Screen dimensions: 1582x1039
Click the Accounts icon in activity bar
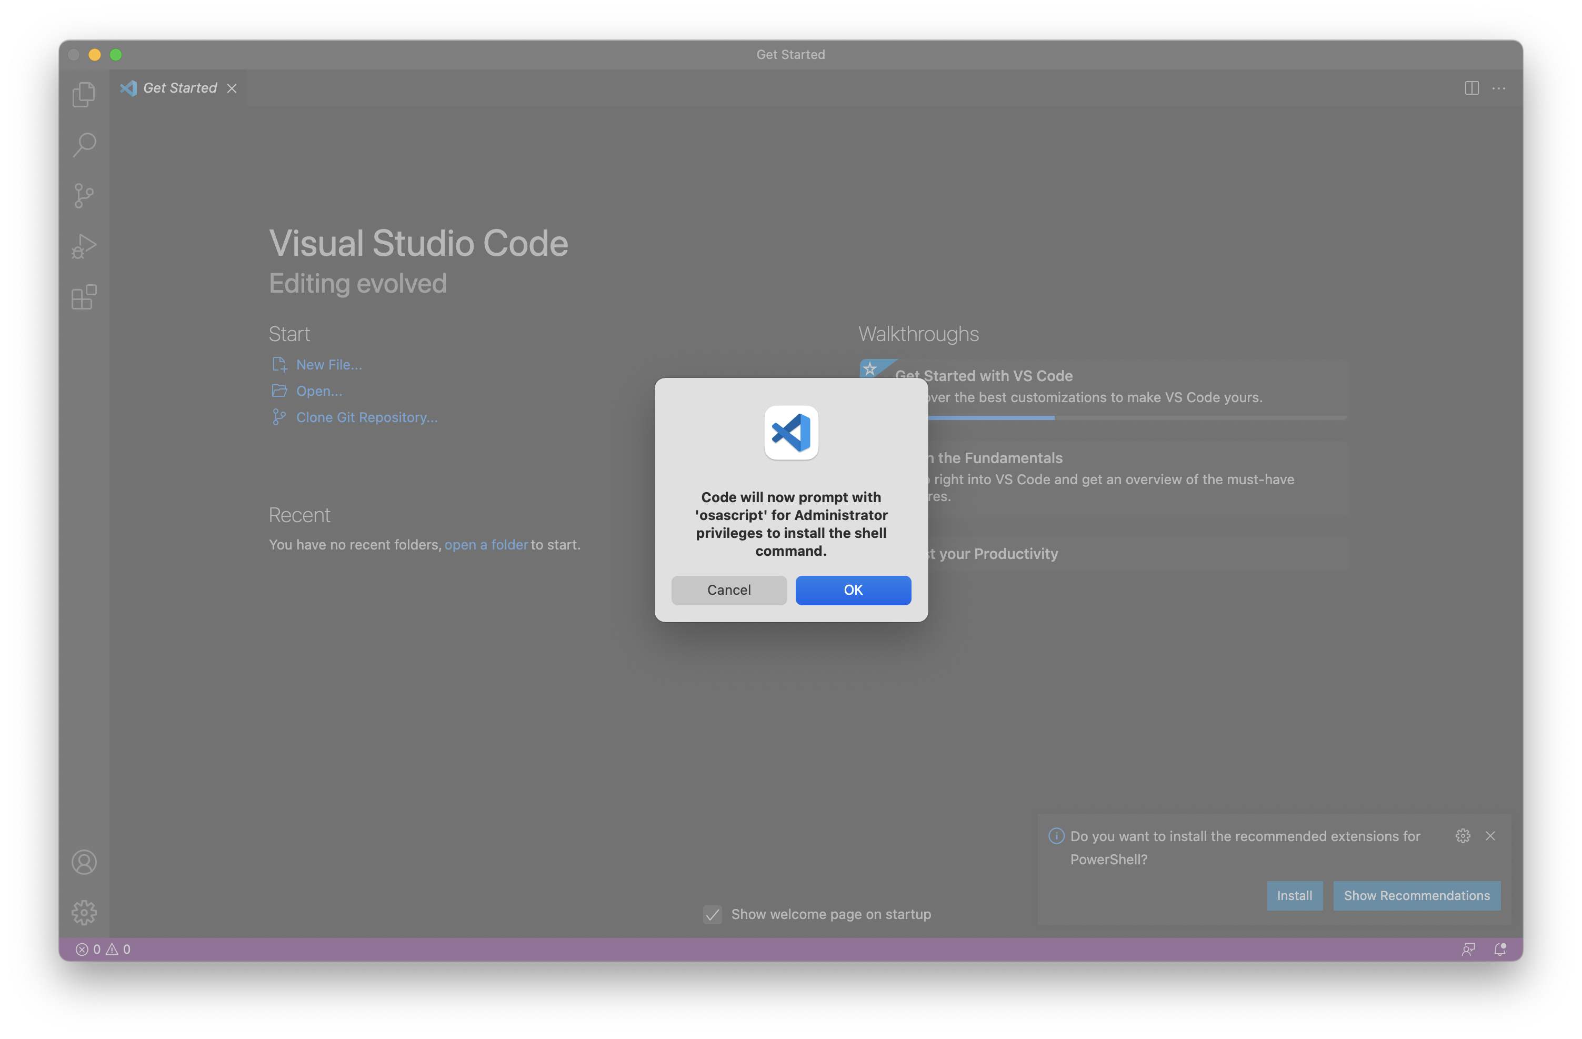(x=84, y=862)
